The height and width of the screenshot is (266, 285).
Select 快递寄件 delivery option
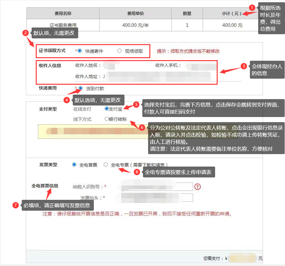[80, 51]
